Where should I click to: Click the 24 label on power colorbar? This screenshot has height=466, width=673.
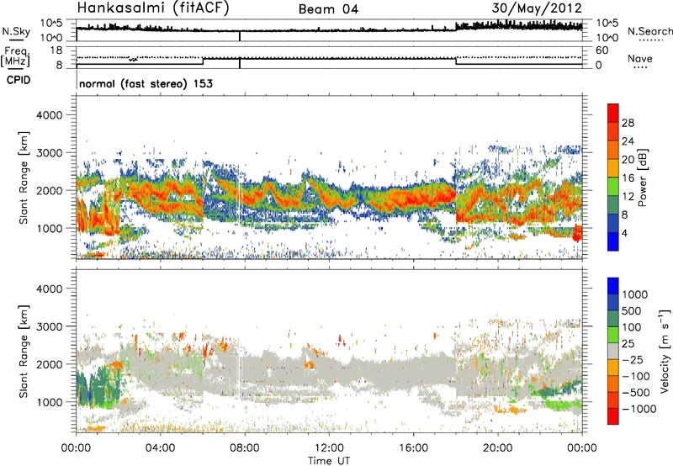click(628, 141)
